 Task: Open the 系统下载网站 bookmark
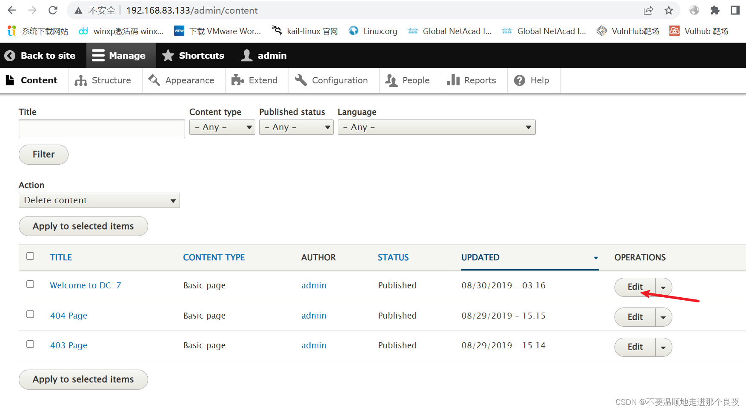[38, 31]
